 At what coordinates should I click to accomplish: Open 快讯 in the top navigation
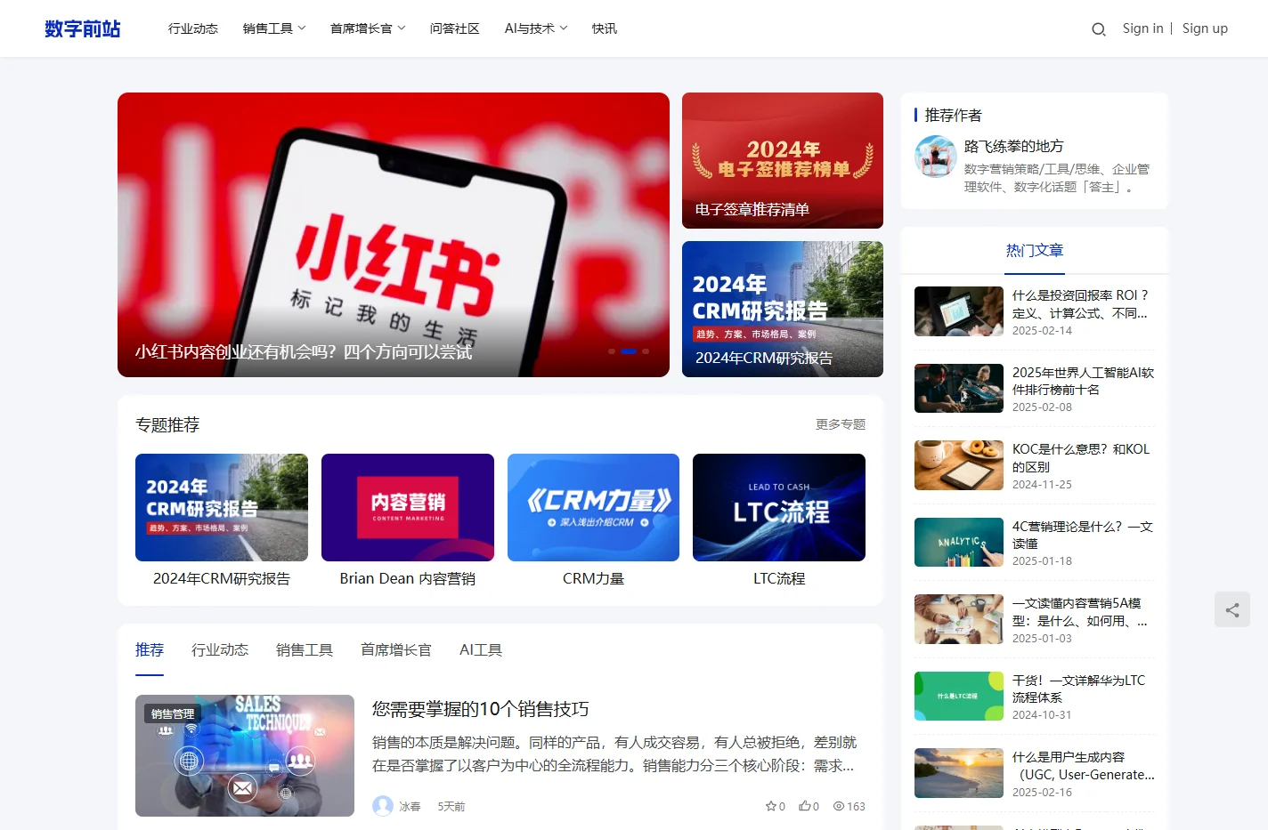pyautogui.click(x=605, y=28)
